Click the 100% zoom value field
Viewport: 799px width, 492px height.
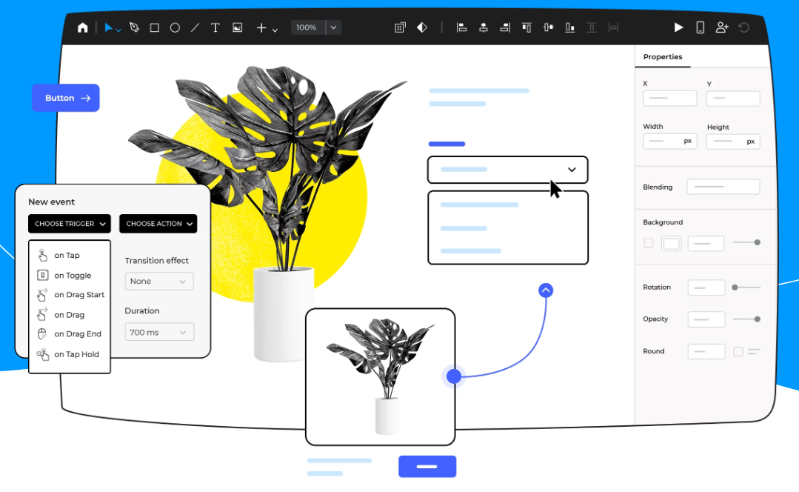[308, 27]
